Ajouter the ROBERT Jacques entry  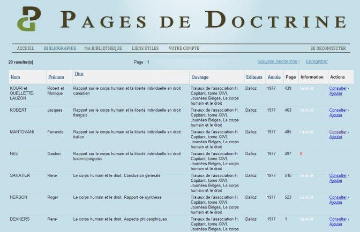[x=336, y=115]
